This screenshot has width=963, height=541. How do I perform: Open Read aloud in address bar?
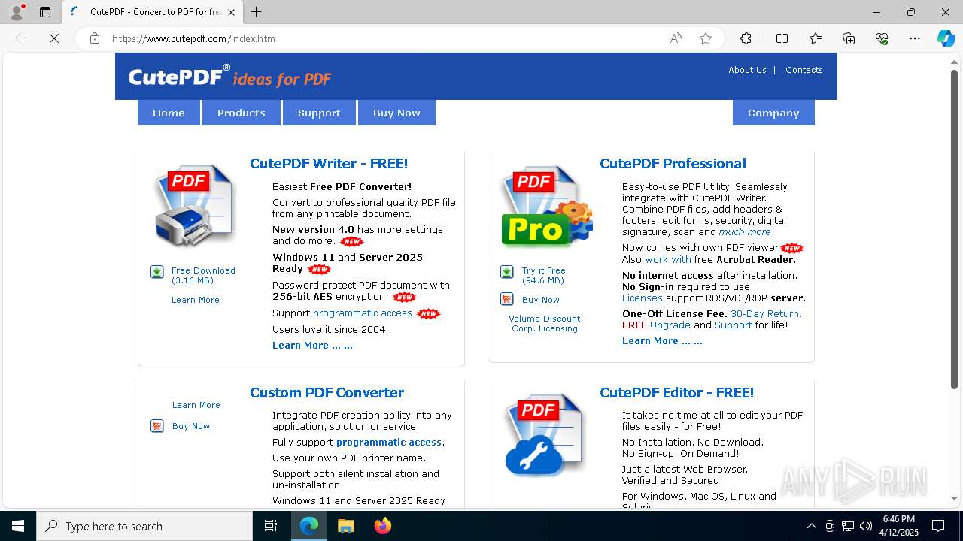(676, 38)
